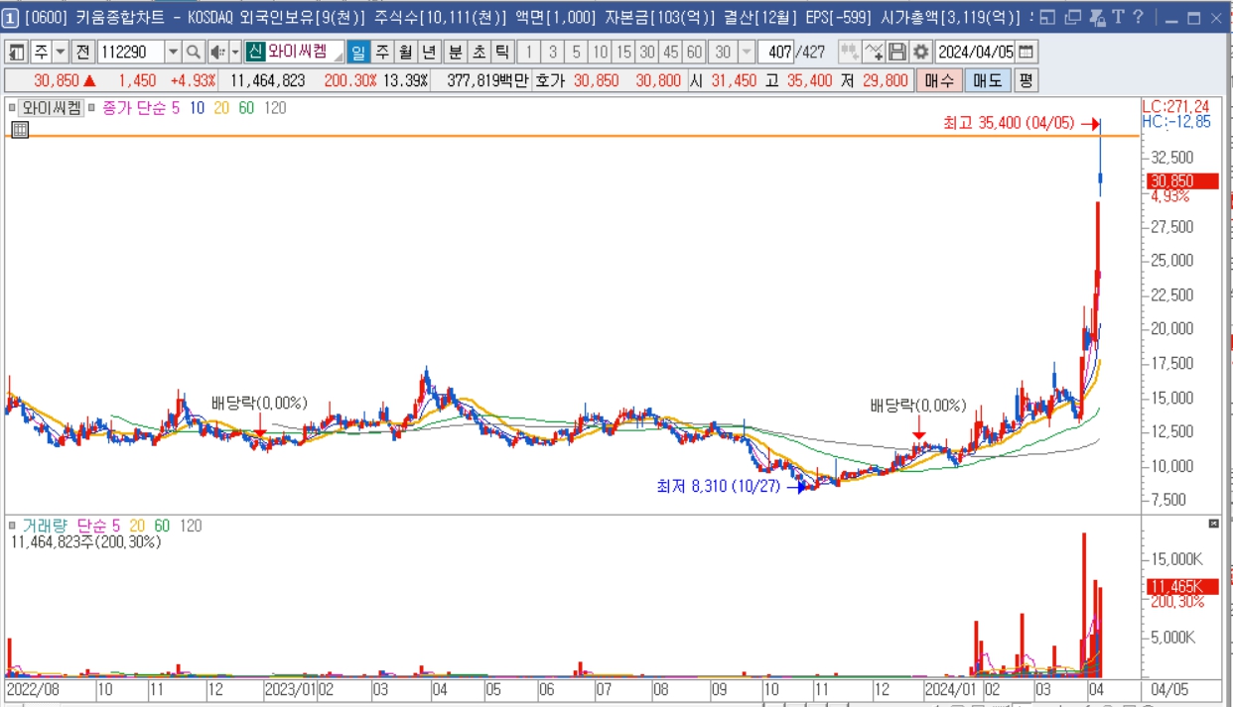Open the calendar date picker icon
Image resolution: width=1233 pixels, height=707 pixels.
(x=1027, y=53)
